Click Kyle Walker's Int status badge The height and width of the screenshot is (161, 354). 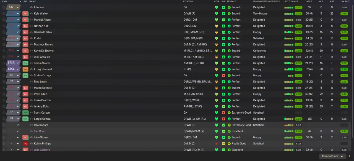coord(25,14)
